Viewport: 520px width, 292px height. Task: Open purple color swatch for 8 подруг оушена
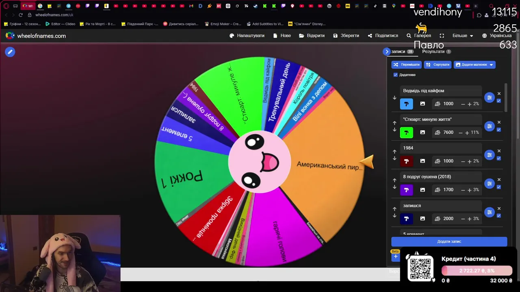[406, 190]
